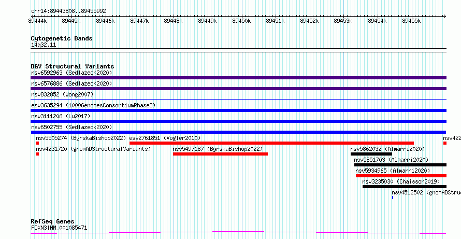Select the nsv5934965 red bar
Viewport: 461px width, 239px height.
click(401, 176)
